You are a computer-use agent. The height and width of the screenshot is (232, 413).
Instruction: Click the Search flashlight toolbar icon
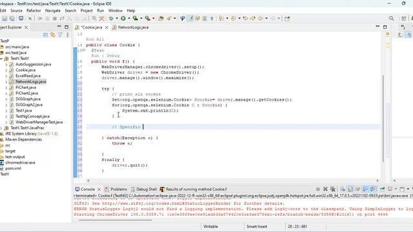pos(182,19)
